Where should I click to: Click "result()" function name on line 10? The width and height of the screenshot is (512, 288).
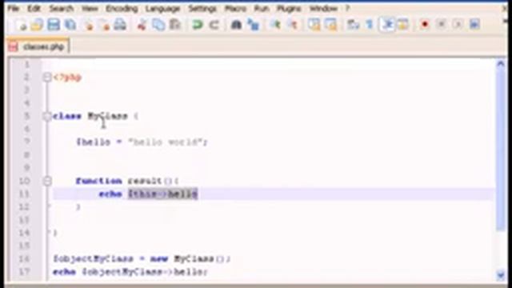click(x=150, y=181)
